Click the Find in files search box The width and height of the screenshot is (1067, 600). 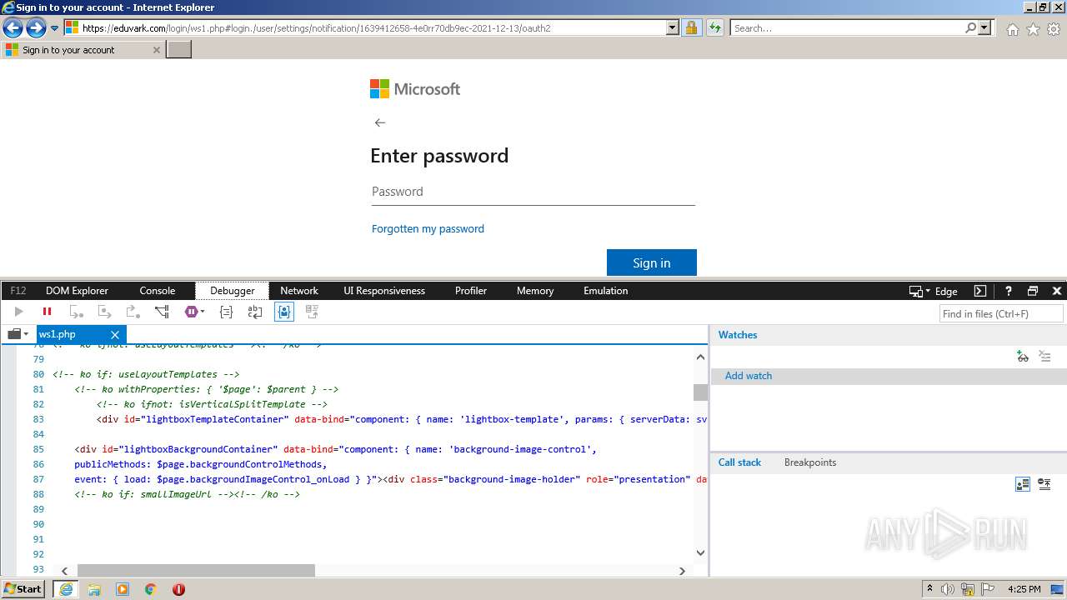[1001, 313]
